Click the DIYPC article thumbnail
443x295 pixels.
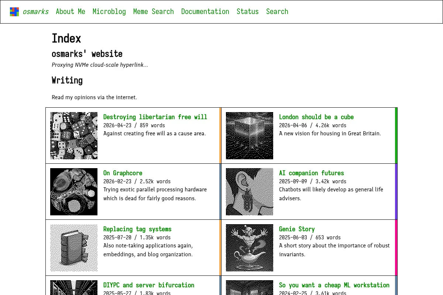click(74, 288)
